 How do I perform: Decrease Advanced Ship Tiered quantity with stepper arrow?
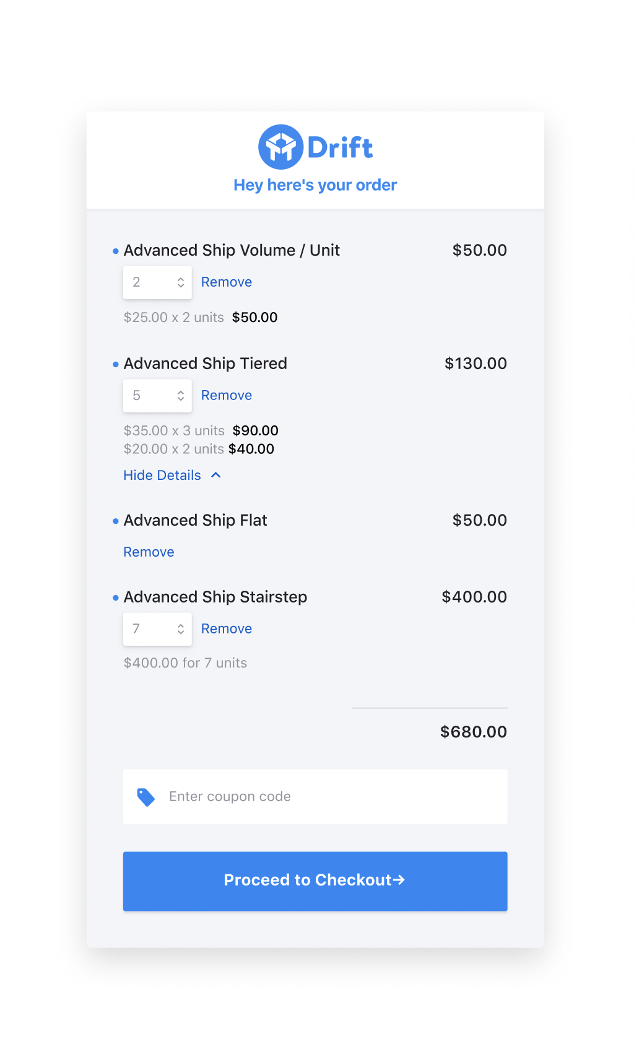pyautogui.click(x=180, y=399)
